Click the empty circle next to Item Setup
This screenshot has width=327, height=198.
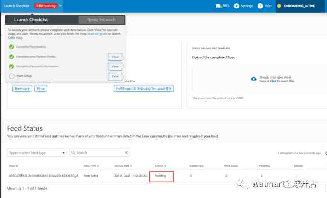12,76
